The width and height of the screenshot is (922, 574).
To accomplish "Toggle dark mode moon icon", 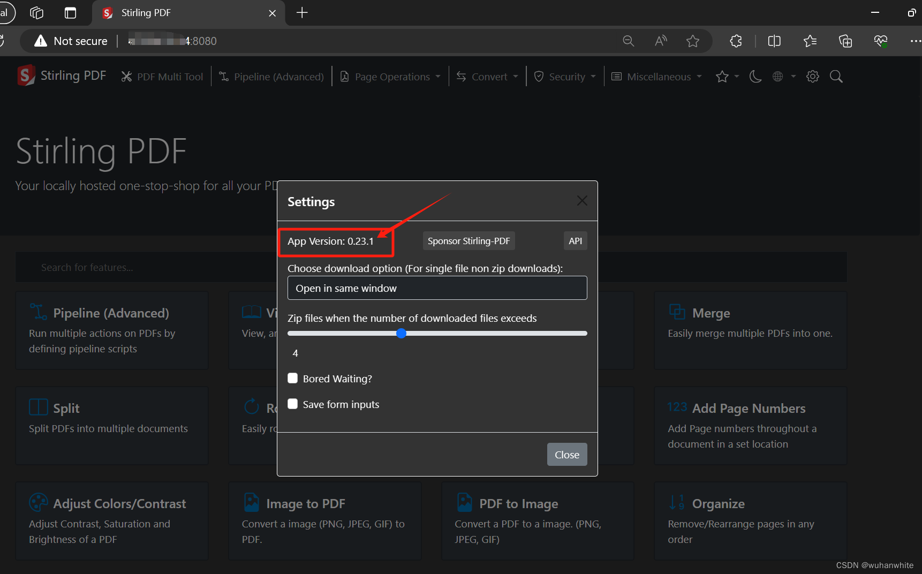I will click(x=755, y=77).
